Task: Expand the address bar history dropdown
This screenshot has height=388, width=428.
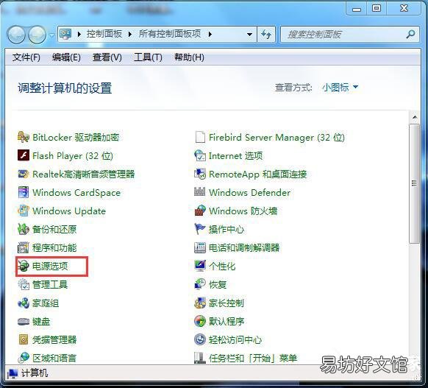Action: tap(249, 35)
